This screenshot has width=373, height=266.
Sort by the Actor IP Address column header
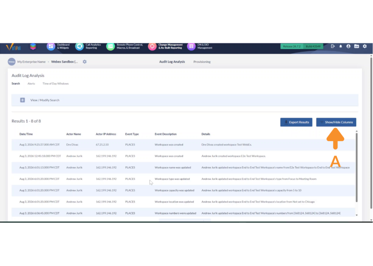pos(106,134)
